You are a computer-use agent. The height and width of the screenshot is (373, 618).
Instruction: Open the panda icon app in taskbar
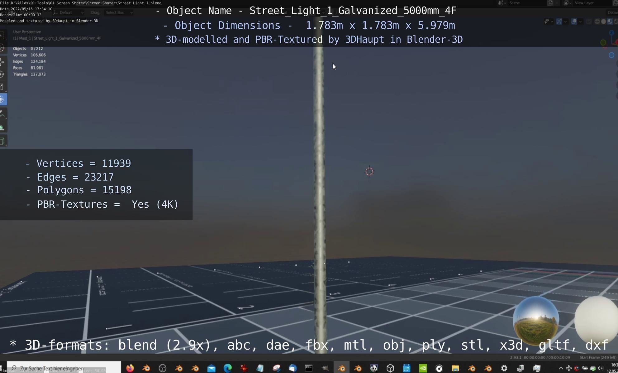click(374, 368)
